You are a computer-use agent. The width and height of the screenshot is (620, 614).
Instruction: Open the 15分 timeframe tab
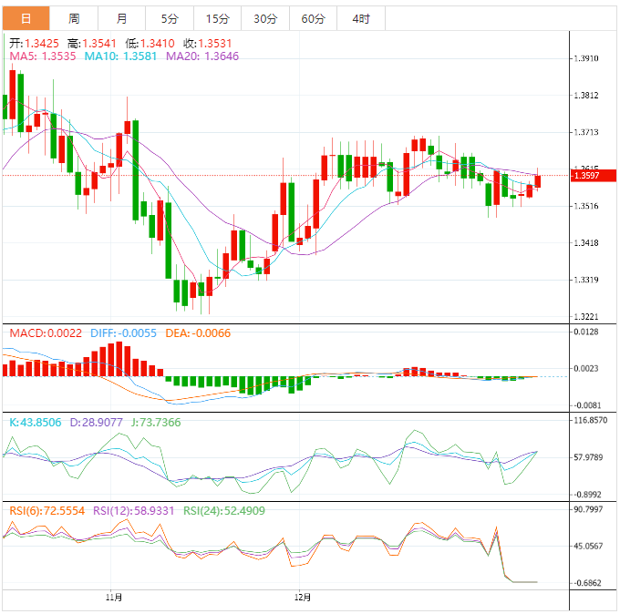[218, 18]
